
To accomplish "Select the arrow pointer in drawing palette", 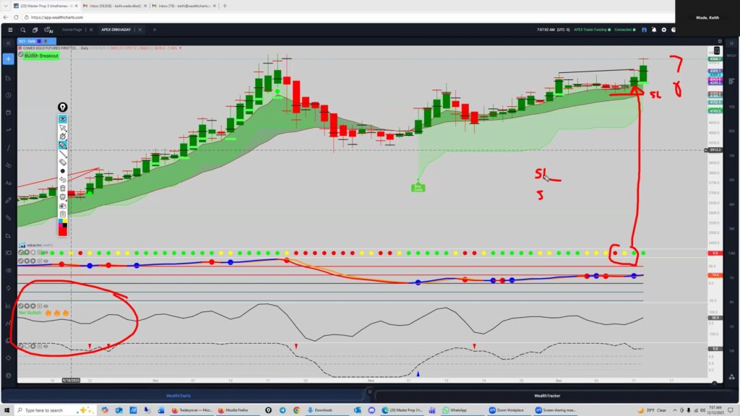I will pos(63,128).
